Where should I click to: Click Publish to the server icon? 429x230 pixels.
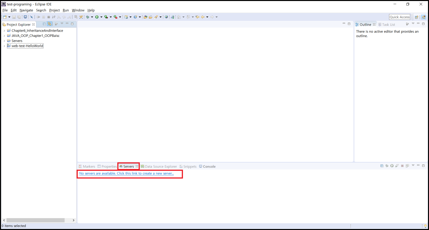tap(407, 166)
